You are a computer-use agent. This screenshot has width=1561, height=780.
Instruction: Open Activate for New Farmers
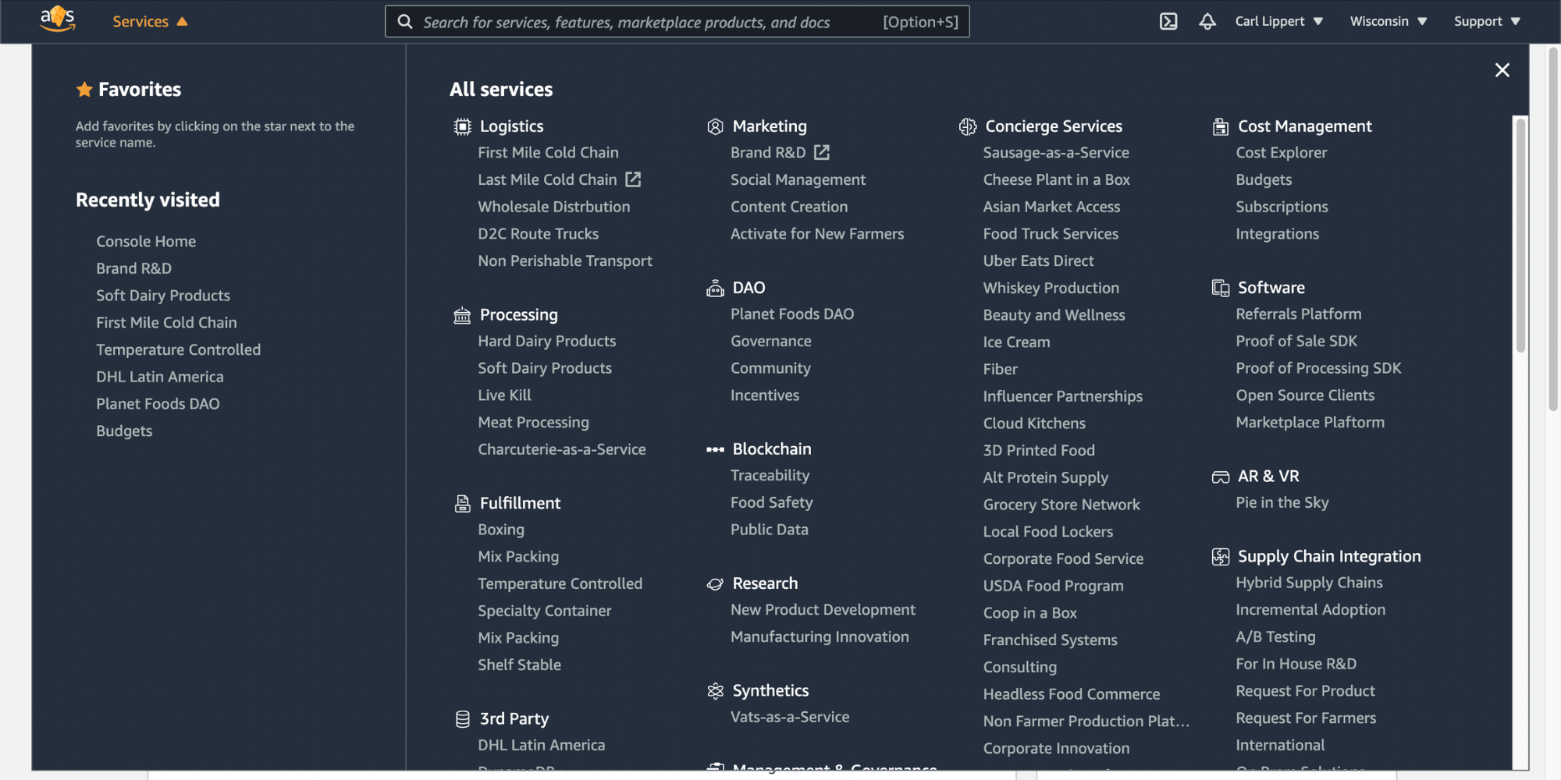(x=817, y=234)
